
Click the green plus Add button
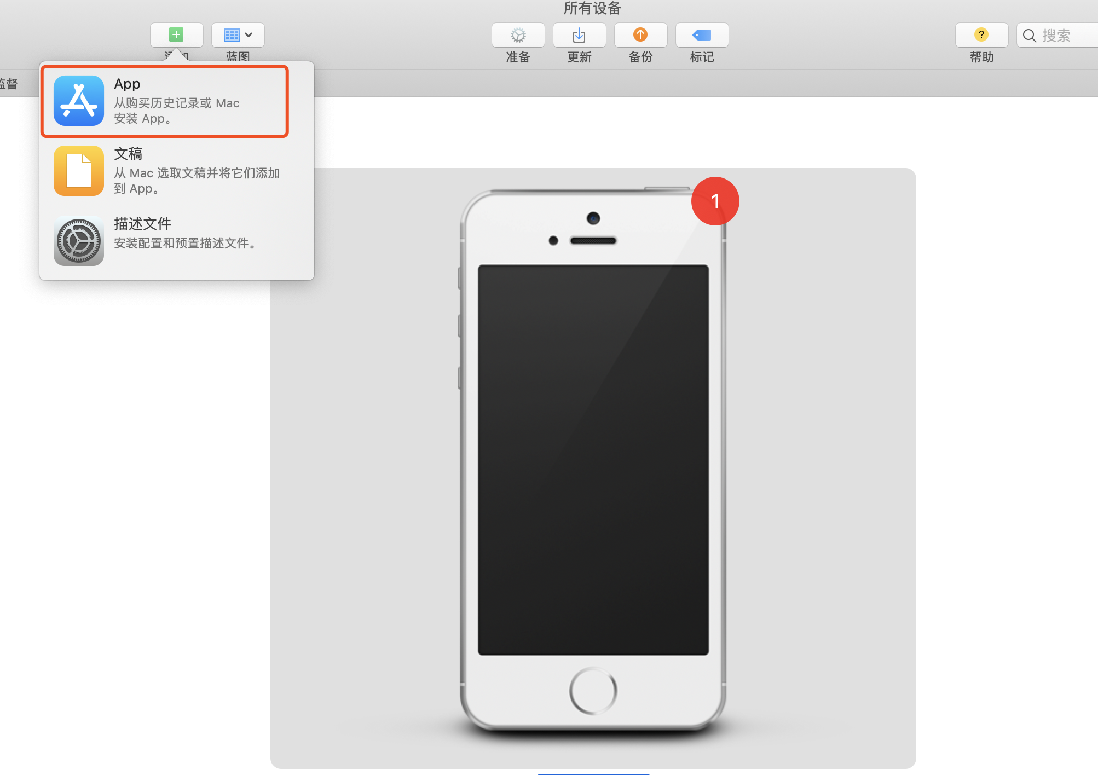click(x=176, y=35)
